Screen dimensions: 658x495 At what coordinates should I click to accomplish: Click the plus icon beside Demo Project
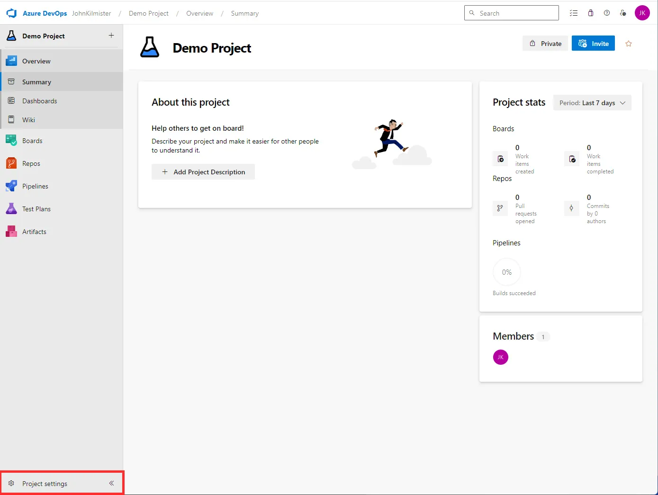111,36
